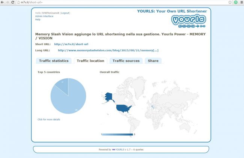This screenshot has width=244, height=158.
Task: Click the Logout link
Action: click(x=65, y=13)
